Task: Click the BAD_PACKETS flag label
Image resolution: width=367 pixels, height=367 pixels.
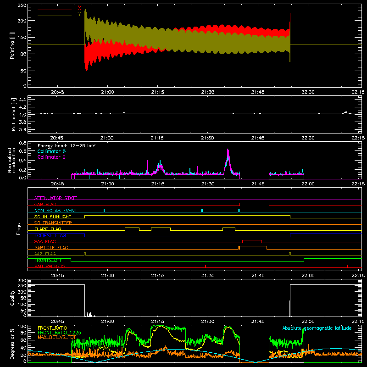Action: pyautogui.click(x=50, y=267)
